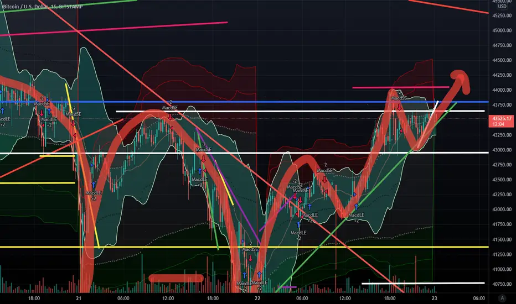516x304 pixels.
Task: Click the 45250.00 price axis label
Action: 502,15
